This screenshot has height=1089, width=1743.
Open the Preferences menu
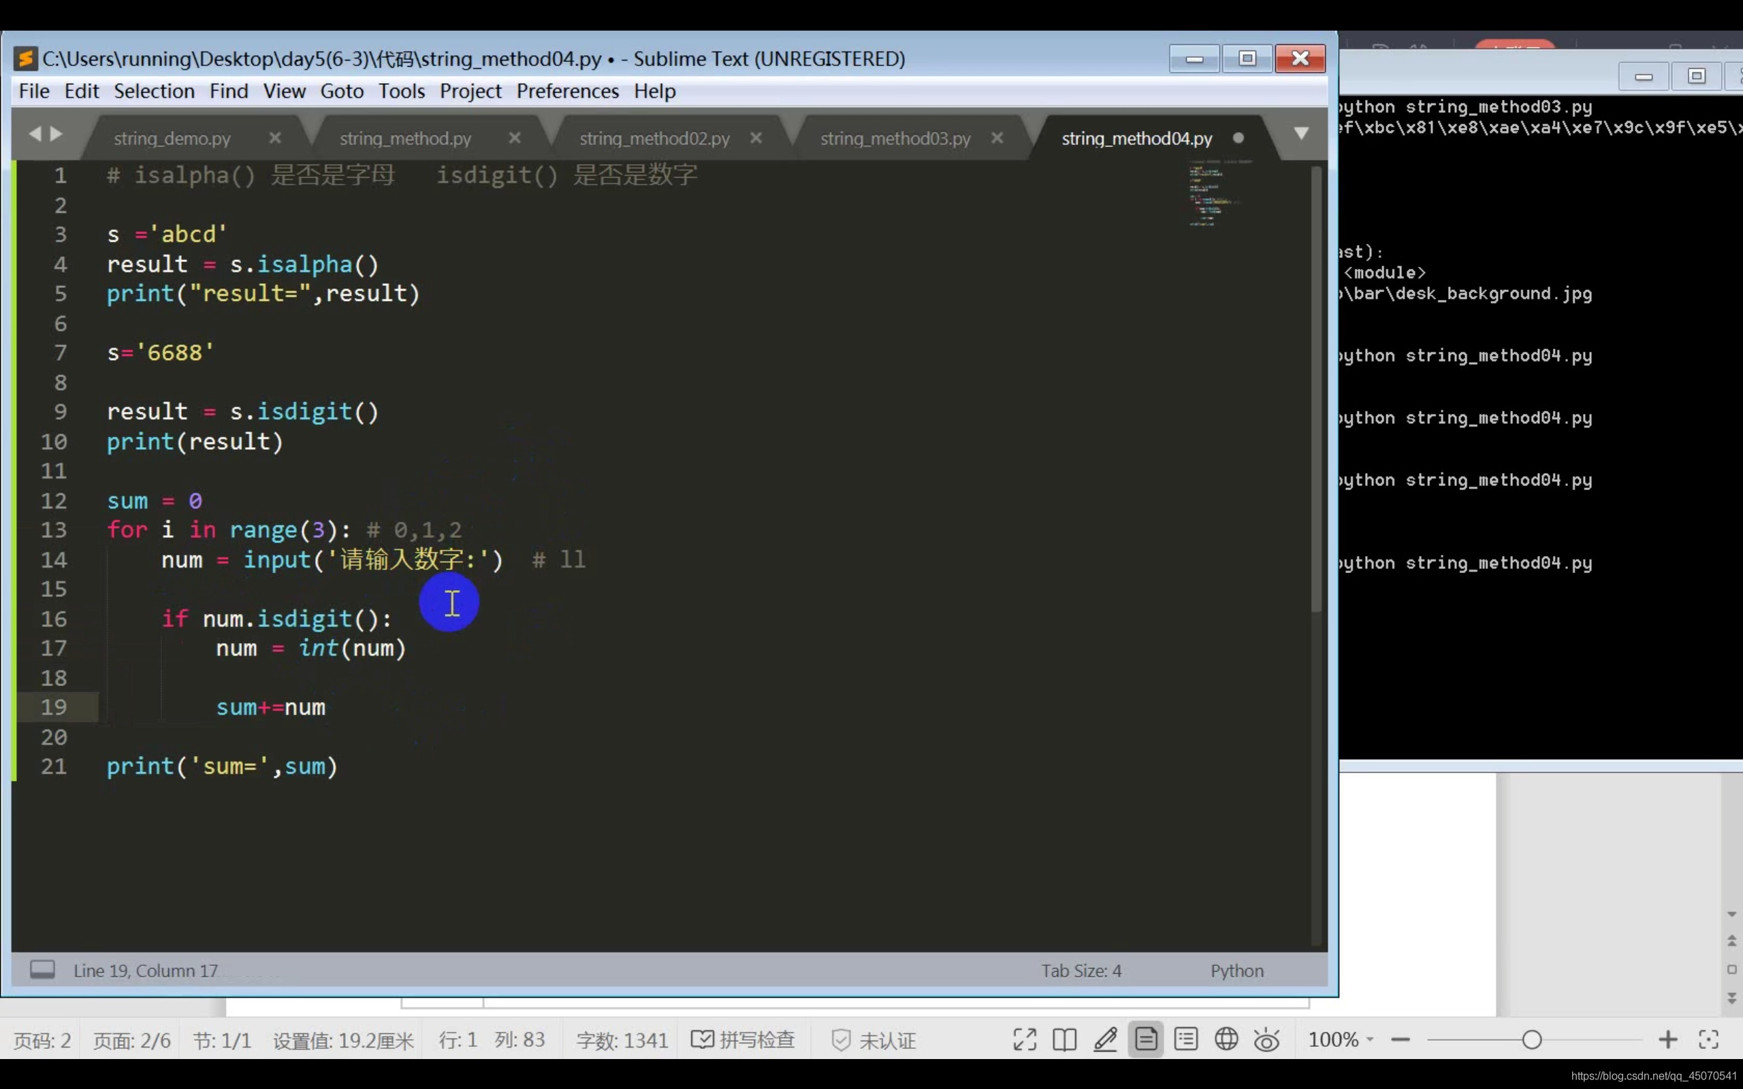pos(567,91)
